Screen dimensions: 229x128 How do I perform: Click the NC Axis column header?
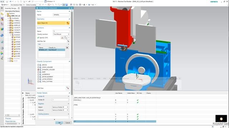[x=139, y=93]
